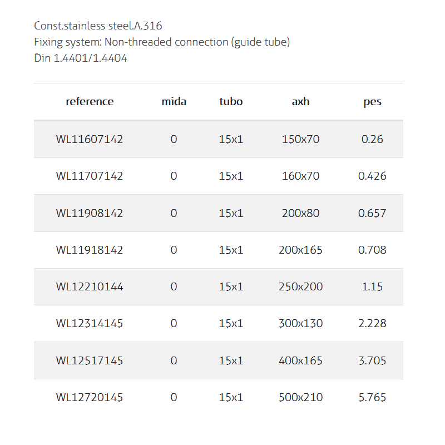The width and height of the screenshot is (445, 445).
Task: Select reference WL11908142
Action: (90, 213)
